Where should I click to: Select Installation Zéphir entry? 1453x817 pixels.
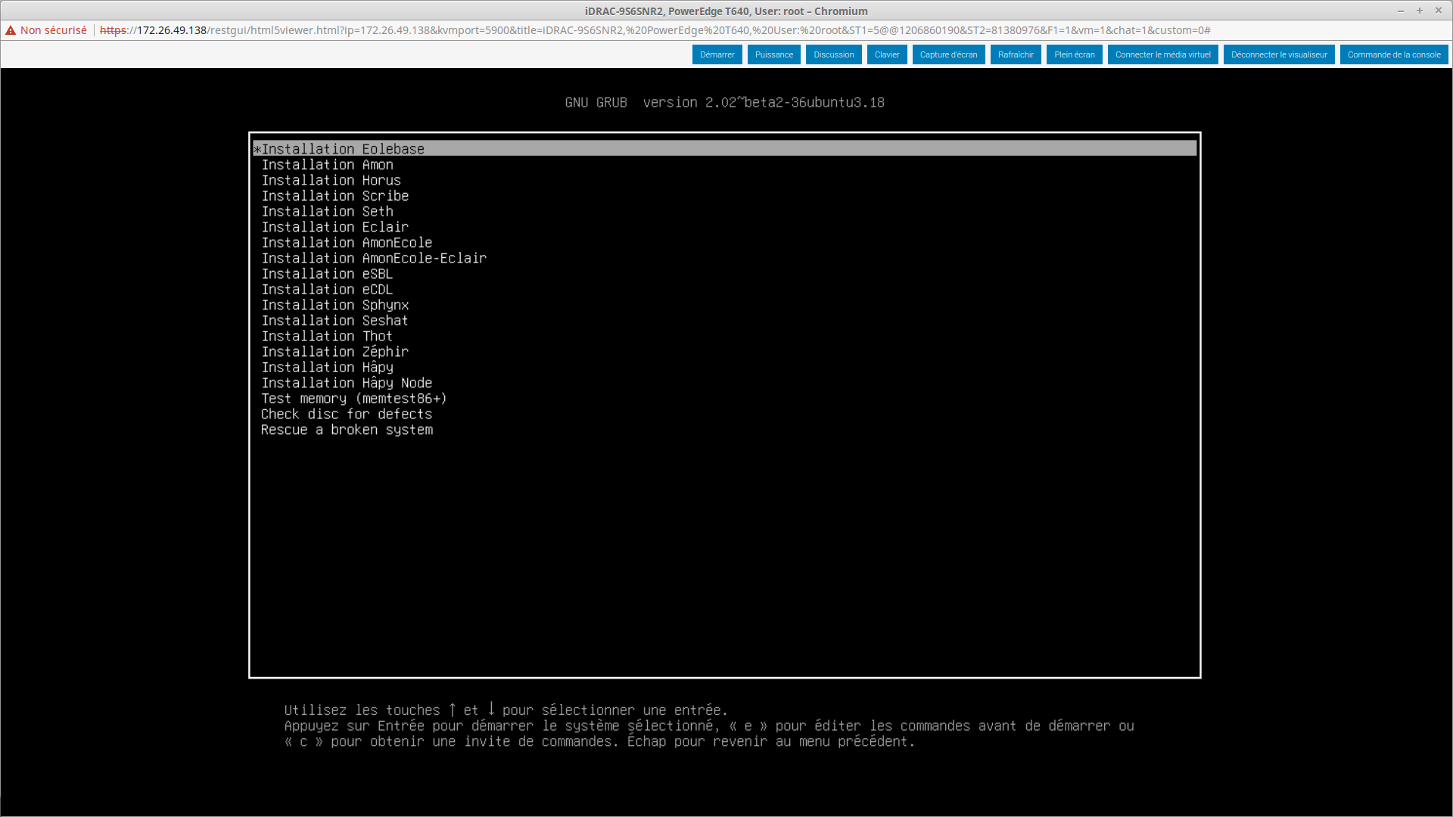tap(334, 352)
